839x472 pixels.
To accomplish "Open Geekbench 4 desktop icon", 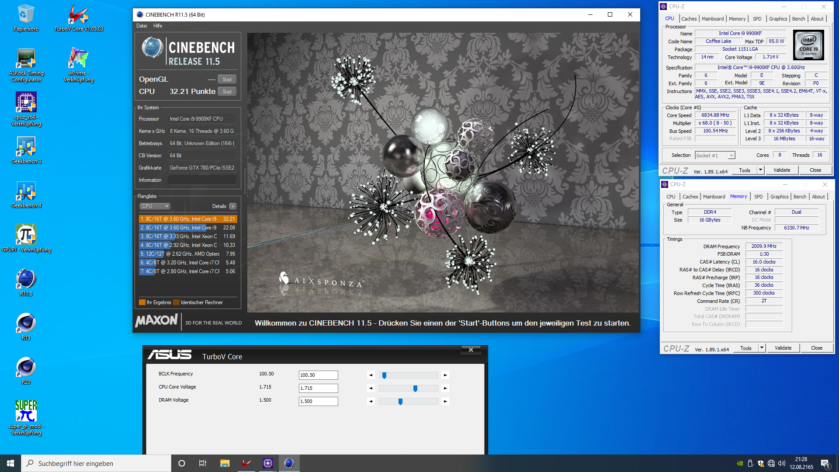I will click(26, 194).
